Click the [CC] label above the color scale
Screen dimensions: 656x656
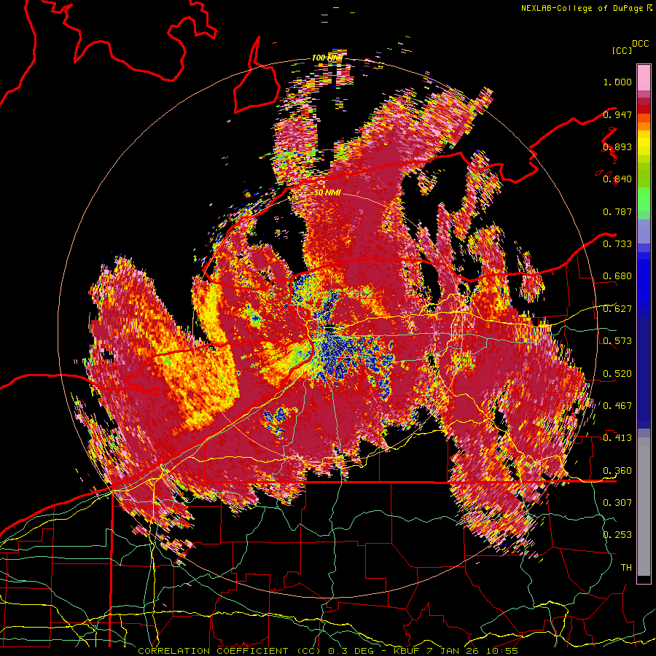click(x=622, y=50)
